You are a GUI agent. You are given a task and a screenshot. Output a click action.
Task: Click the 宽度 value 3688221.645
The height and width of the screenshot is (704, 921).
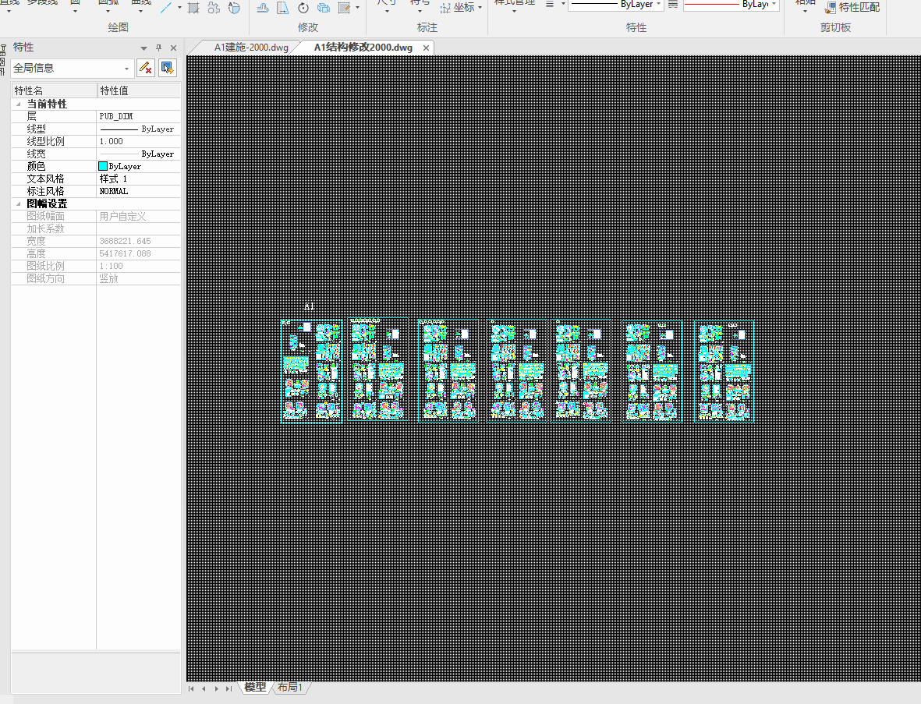pos(139,242)
